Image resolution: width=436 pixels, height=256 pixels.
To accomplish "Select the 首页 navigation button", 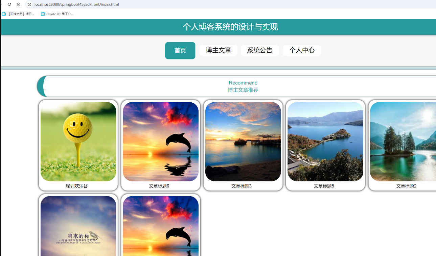I will coord(180,50).
